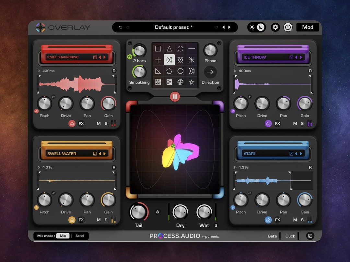The image size is (350, 262).
Task: Mute the Knife Sharpening layer
Action: (x=99, y=124)
